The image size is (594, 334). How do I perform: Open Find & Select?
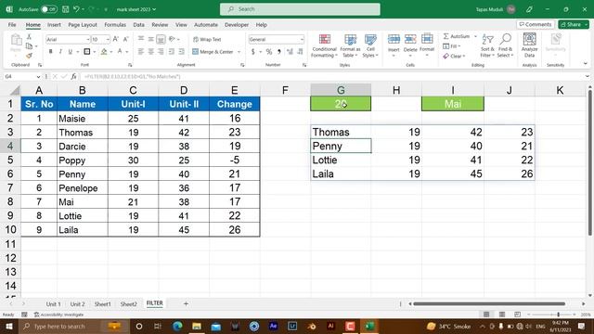pos(505,45)
